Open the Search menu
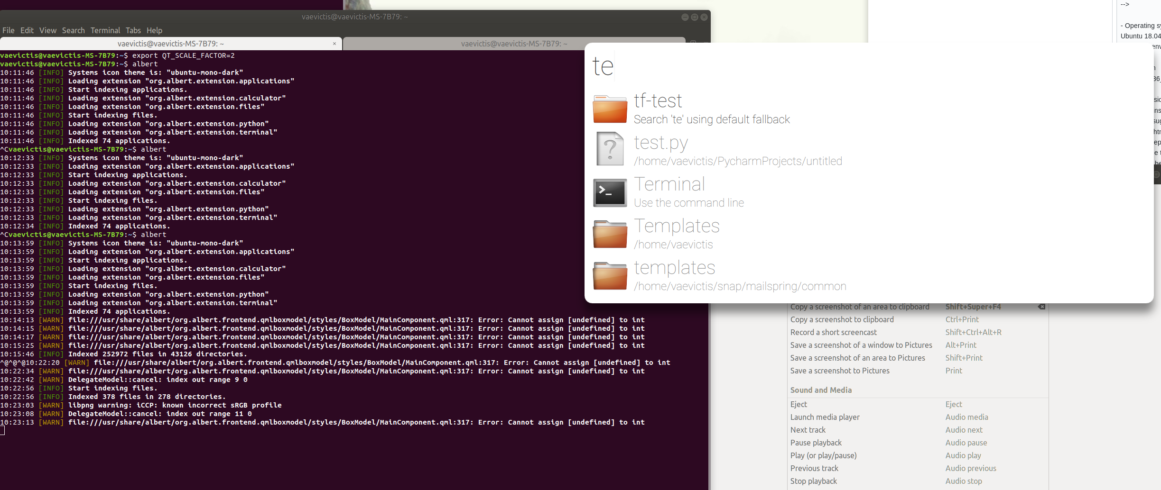1161x490 pixels. 73,30
